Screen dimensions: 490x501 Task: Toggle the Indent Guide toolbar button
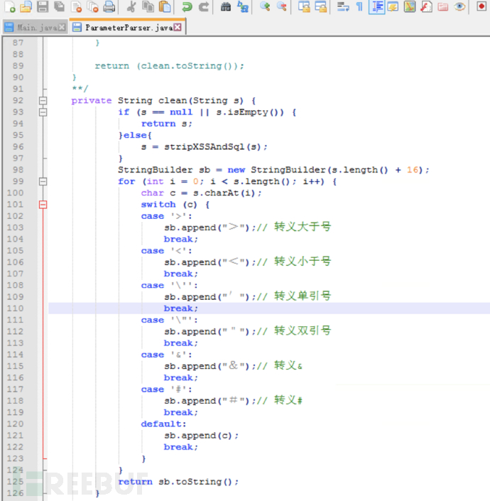(376, 7)
